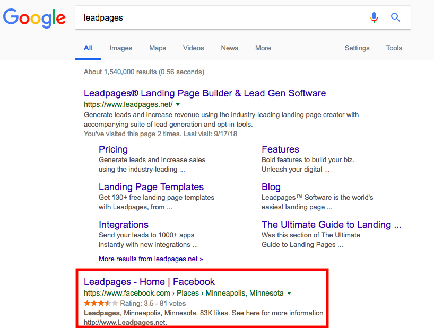Click the magnifying glass search icon
Screen dimensions: 434x329
point(395,17)
